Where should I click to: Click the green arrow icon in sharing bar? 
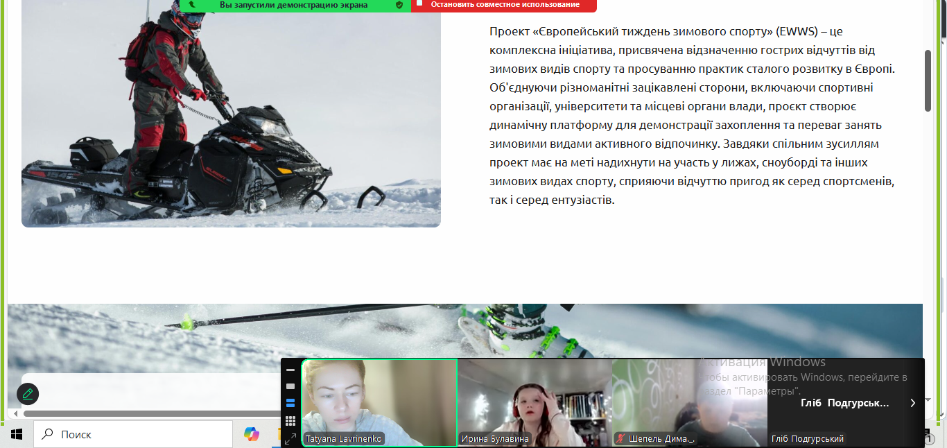192,4
